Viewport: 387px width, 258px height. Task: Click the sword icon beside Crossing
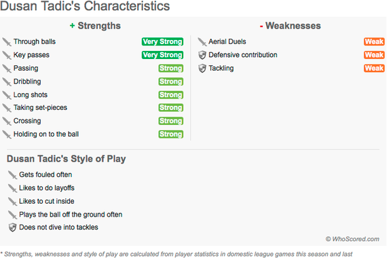[x=7, y=122]
